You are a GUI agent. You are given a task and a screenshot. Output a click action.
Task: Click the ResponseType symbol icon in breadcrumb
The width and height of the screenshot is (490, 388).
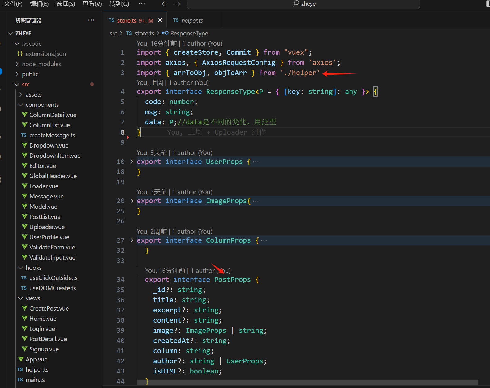pyautogui.click(x=165, y=33)
